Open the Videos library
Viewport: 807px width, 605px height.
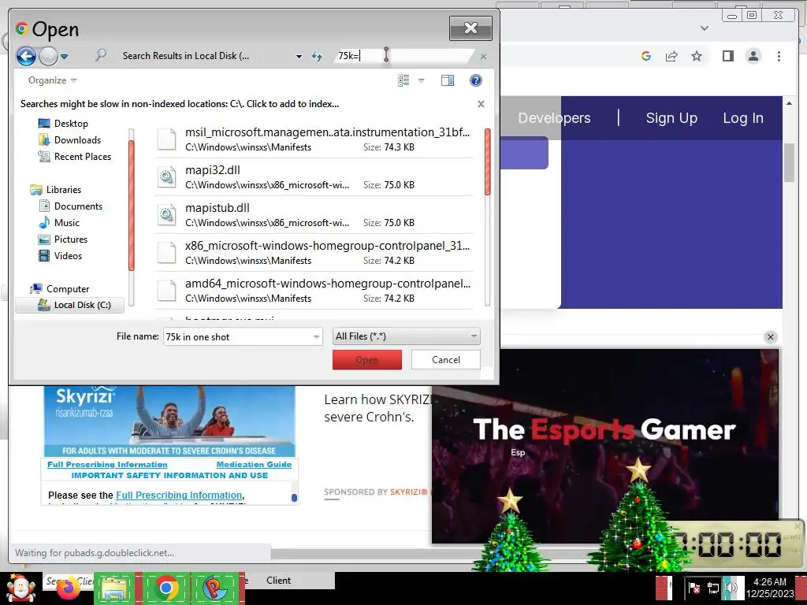(x=68, y=256)
